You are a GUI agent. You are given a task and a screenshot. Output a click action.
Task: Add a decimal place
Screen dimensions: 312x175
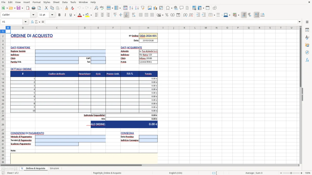point(185,15)
